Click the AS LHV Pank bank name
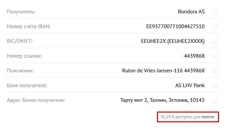Screen dimensions: 226x129 (190, 85)
